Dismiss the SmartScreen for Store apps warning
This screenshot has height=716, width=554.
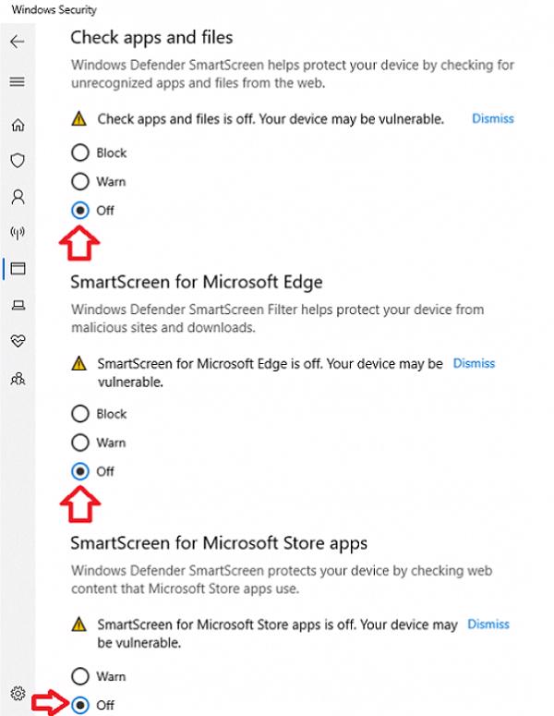pos(488,625)
